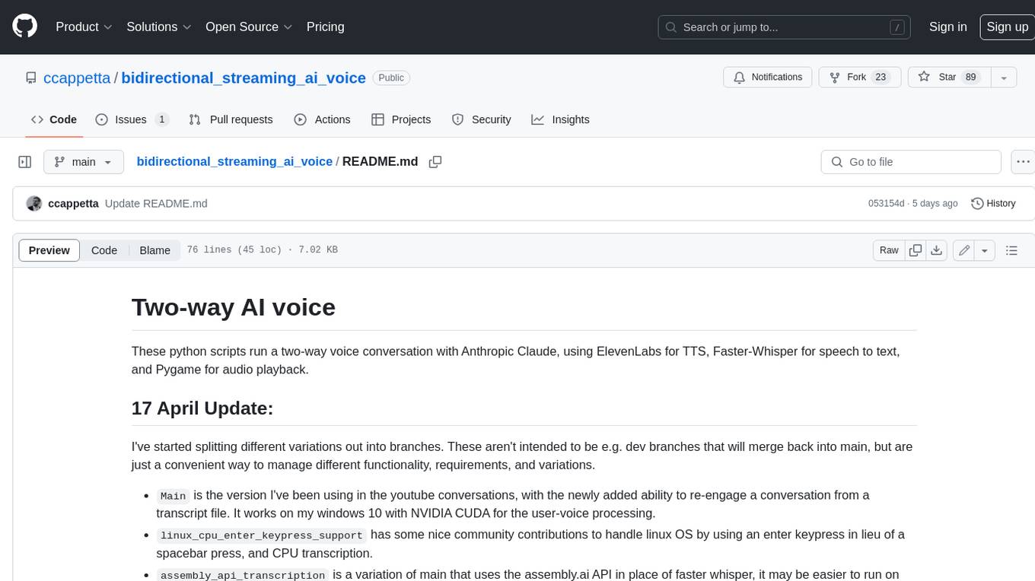Screen dimensions: 1035x581
Task: Select the Preview view
Action: [49, 250]
